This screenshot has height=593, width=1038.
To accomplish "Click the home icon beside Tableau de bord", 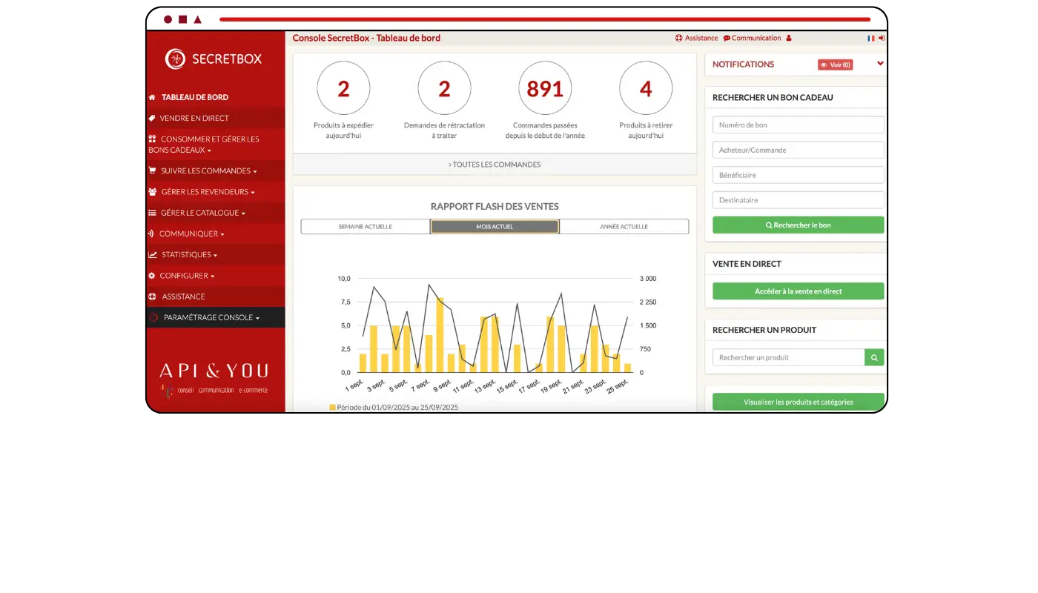I will click(152, 97).
